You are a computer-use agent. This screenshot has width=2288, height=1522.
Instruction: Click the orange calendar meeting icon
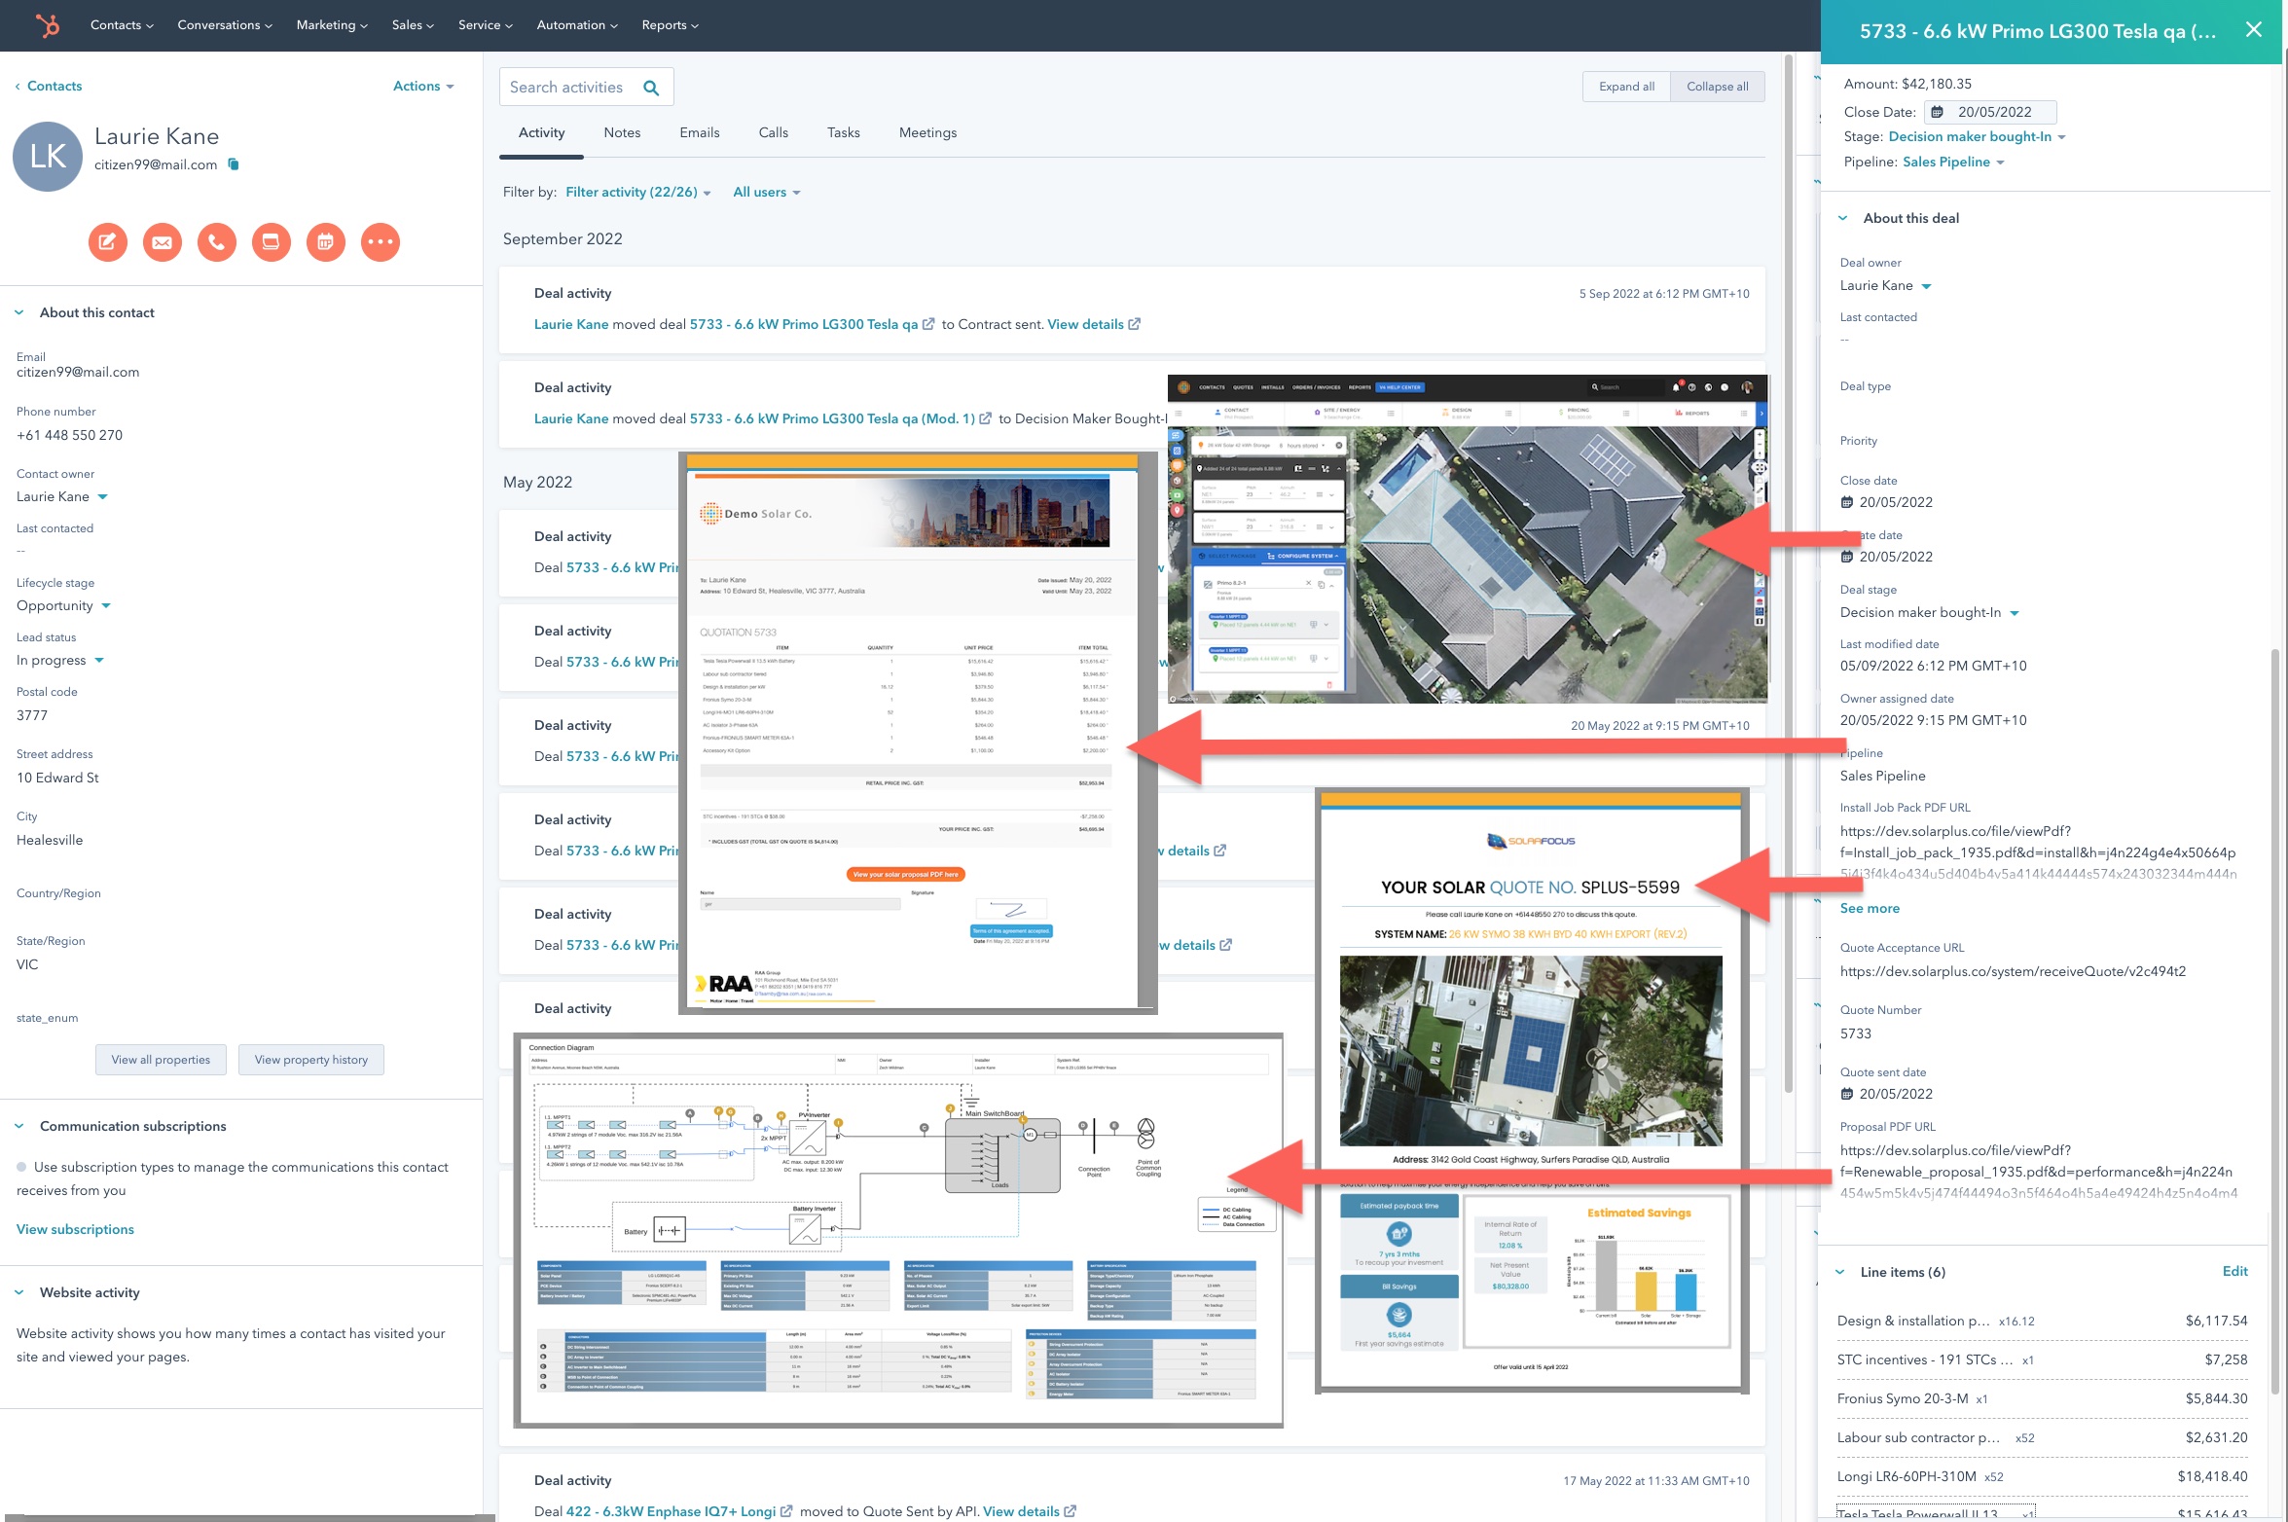[x=326, y=241]
